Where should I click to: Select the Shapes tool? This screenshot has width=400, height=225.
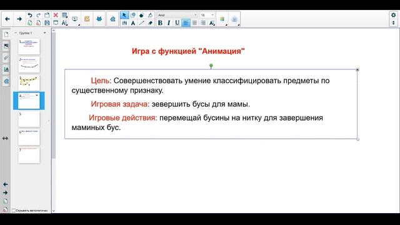pos(133,15)
